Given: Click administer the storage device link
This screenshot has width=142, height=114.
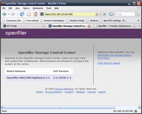Looking at the screenshot, I should [x=114, y=57].
